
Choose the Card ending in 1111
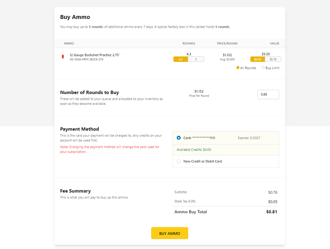click(x=179, y=138)
